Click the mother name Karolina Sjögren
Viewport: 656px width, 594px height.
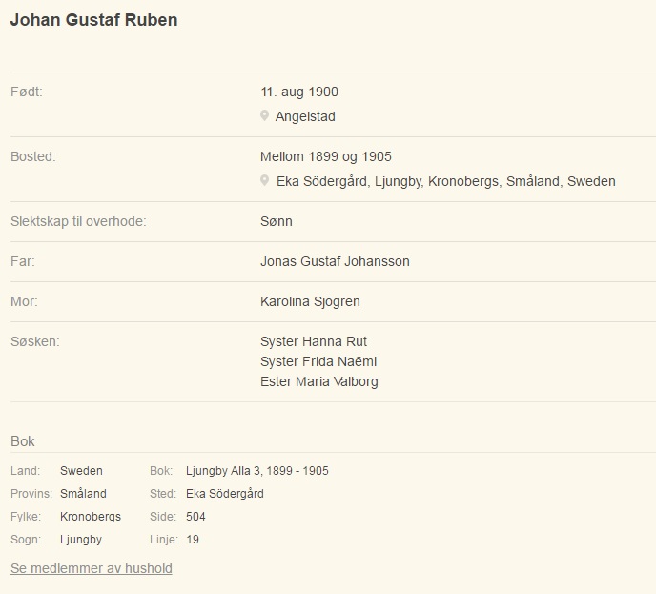310,301
